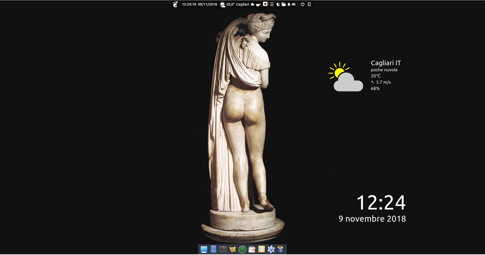Click the power shutdown icon
The width and height of the screenshot is (485, 255).
click(303, 4)
